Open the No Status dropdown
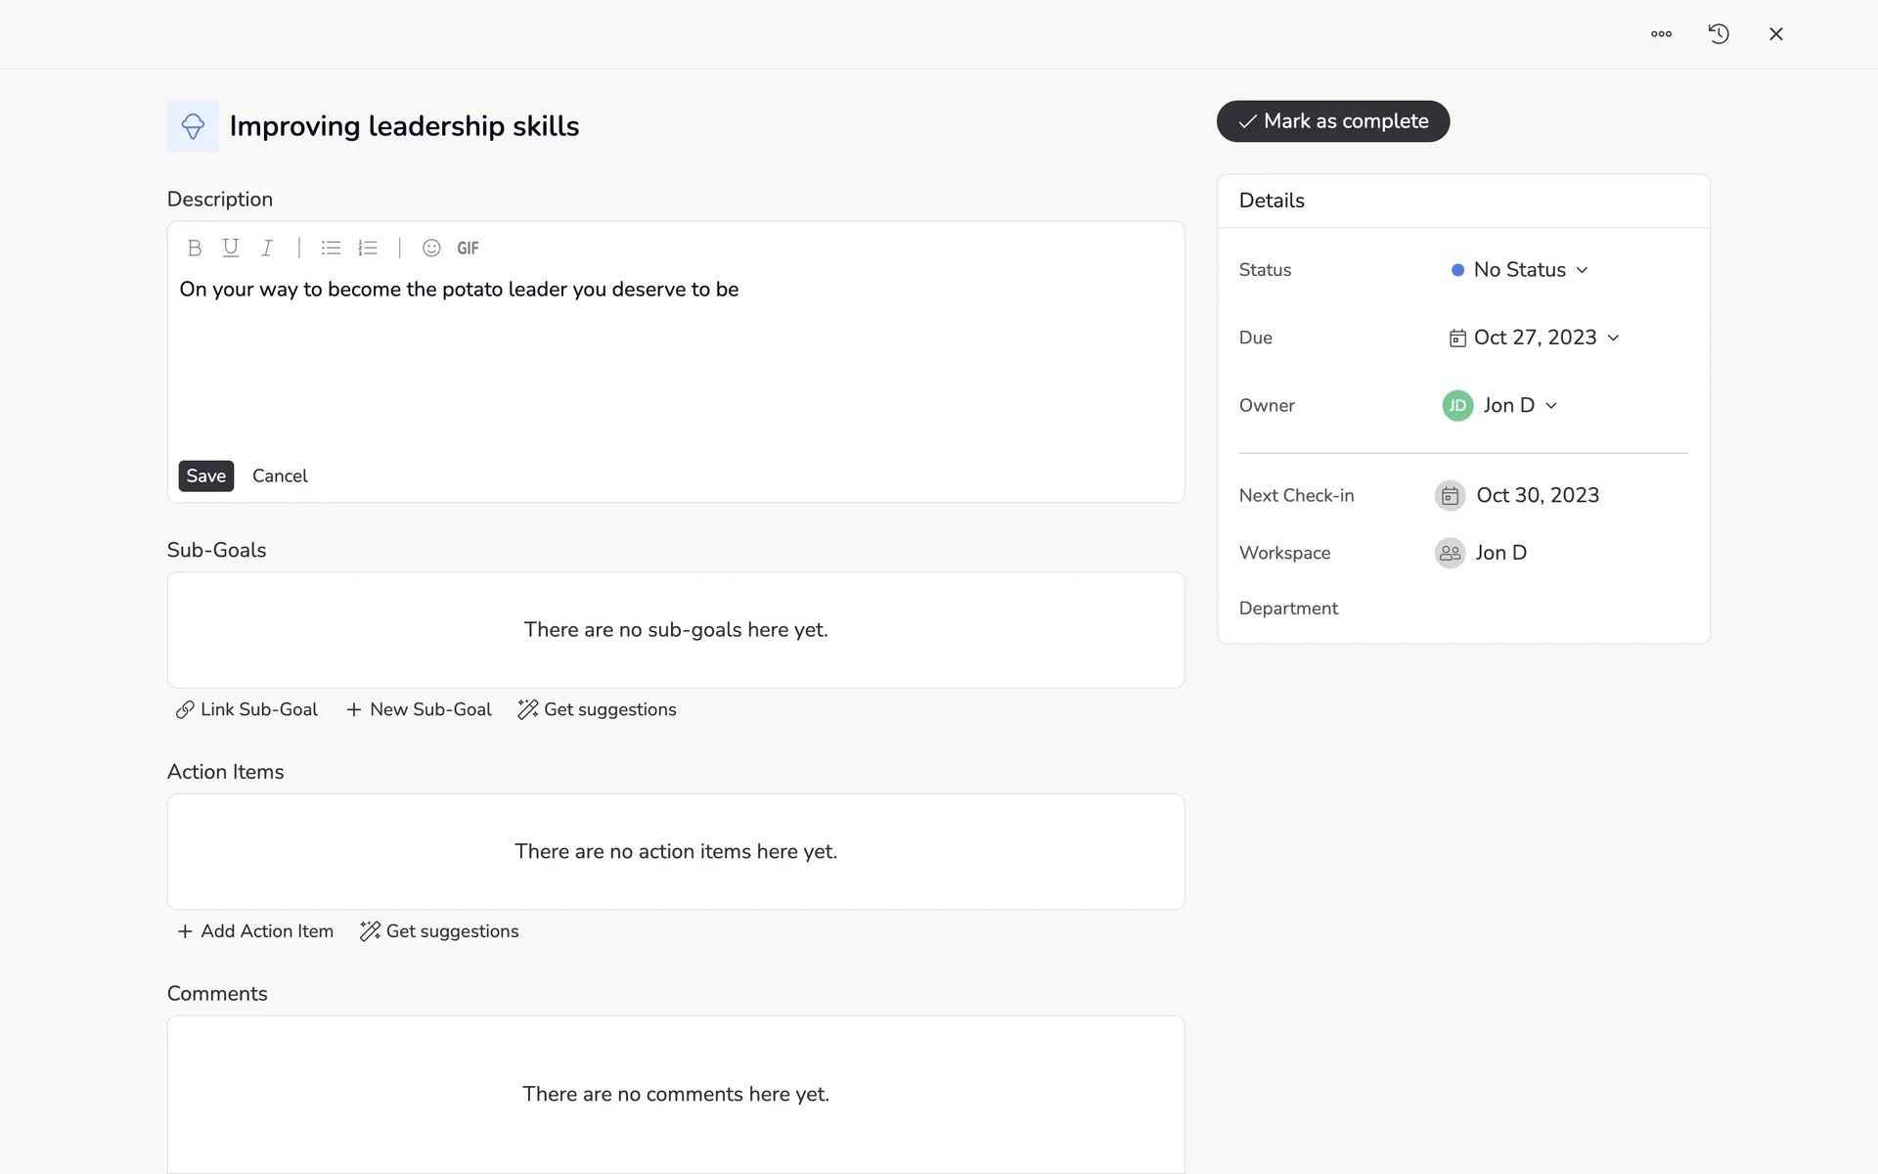Viewport: 1878px width, 1174px height. 1519,270
